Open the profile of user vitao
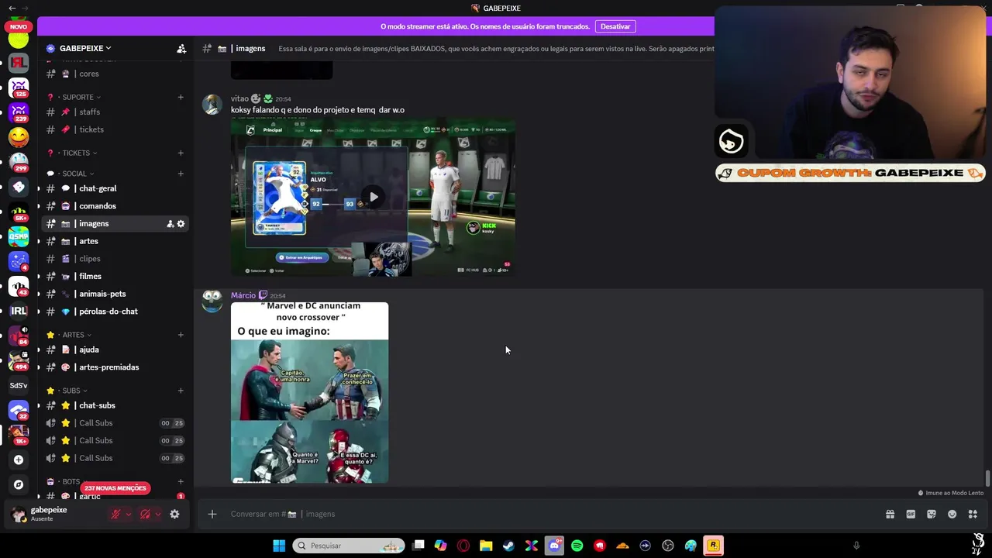Screen dimensions: 992x558 (x=239, y=98)
